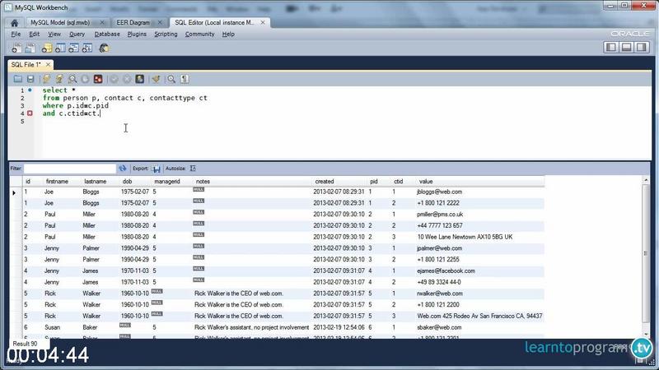This screenshot has width=659, height=370.
Task: Select cell jbloggs@web.com
Action: 440,192
